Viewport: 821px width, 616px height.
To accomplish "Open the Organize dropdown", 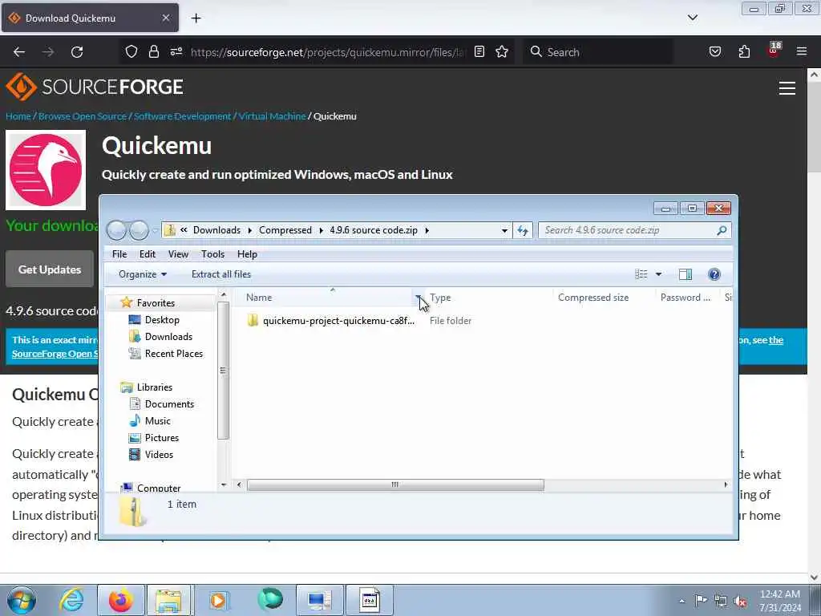I will point(143,274).
